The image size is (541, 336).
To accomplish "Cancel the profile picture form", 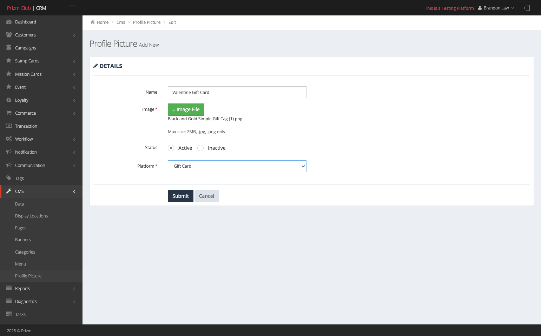I will (x=206, y=196).
